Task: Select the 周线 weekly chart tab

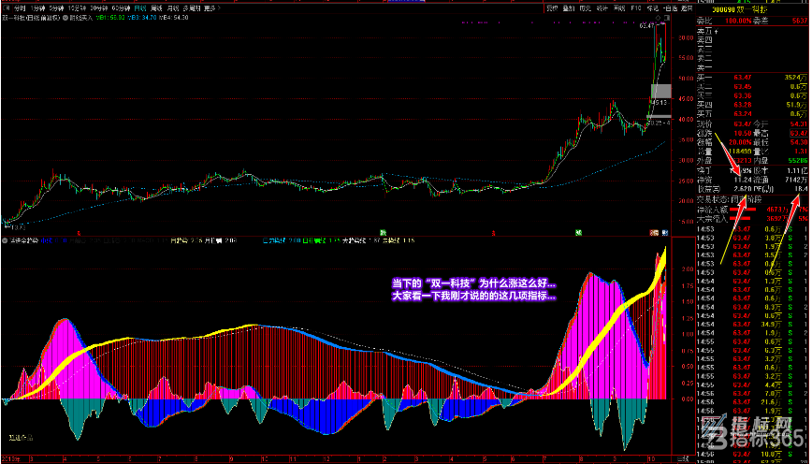Action: click(156, 8)
